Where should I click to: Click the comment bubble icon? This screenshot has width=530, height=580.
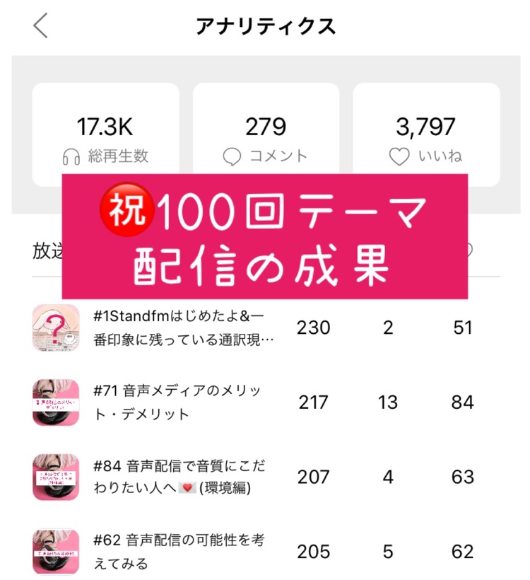pos(232,156)
